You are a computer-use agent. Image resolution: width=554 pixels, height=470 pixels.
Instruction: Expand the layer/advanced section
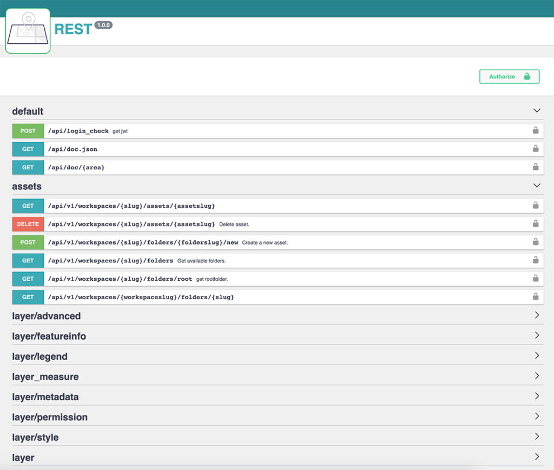pos(536,315)
